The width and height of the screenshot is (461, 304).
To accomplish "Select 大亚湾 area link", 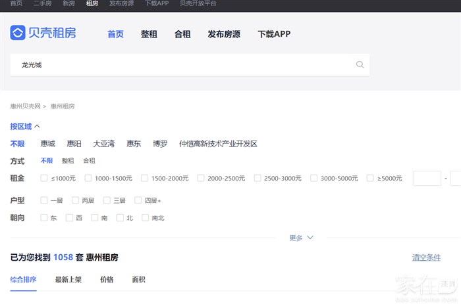I will (103, 144).
